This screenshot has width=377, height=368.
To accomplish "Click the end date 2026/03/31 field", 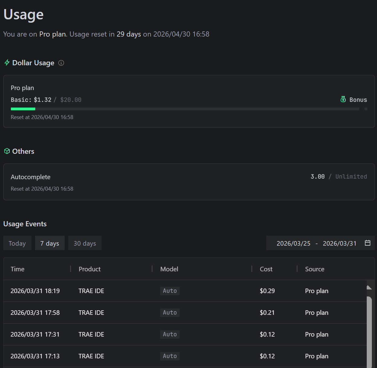I will click(340, 244).
